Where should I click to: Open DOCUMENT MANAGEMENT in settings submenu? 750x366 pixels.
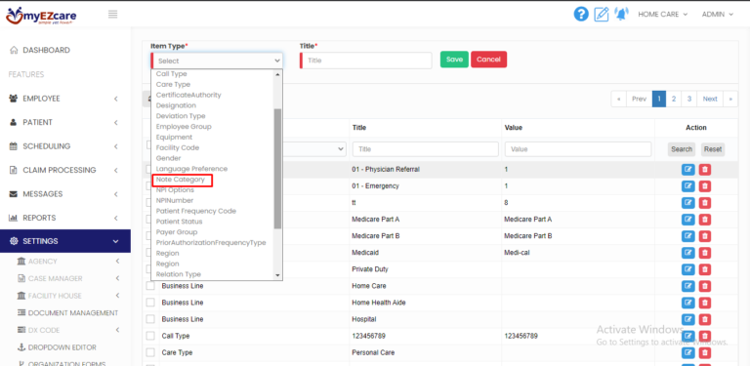(x=72, y=313)
